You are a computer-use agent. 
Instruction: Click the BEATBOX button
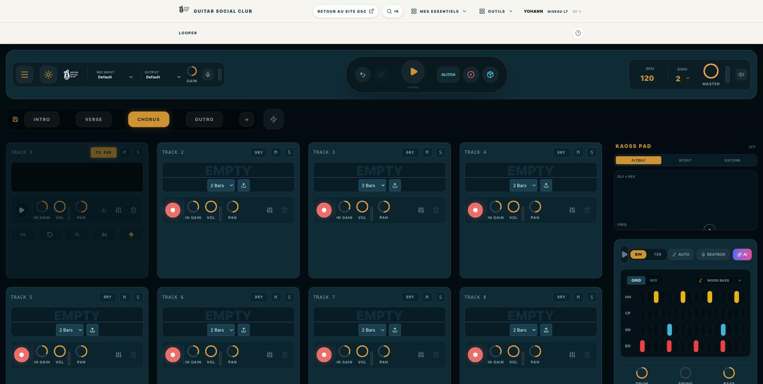(714, 254)
